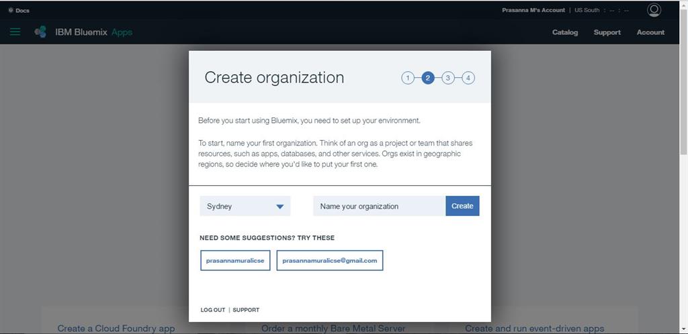Open the Catalog menu
This screenshot has height=334, width=688.
[564, 32]
